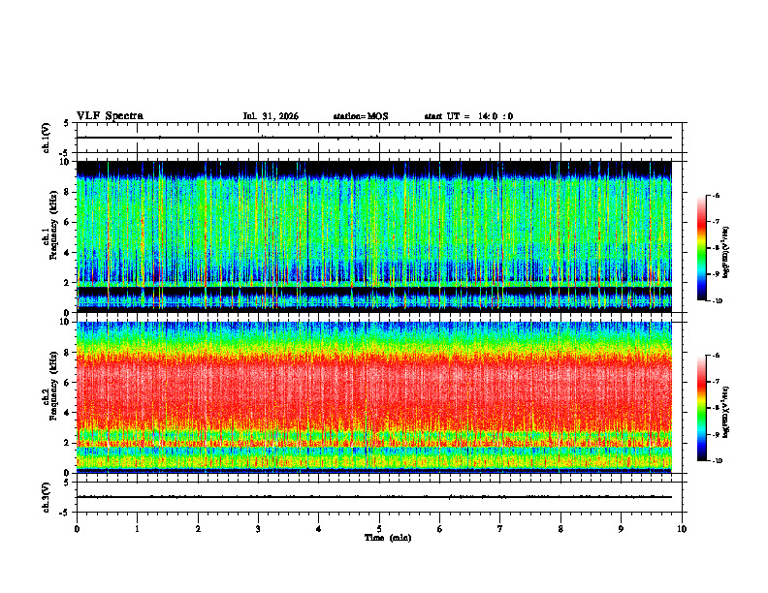The image size is (768, 593).
Task: Click the ch.3 waveform trace line
Action: point(373,497)
